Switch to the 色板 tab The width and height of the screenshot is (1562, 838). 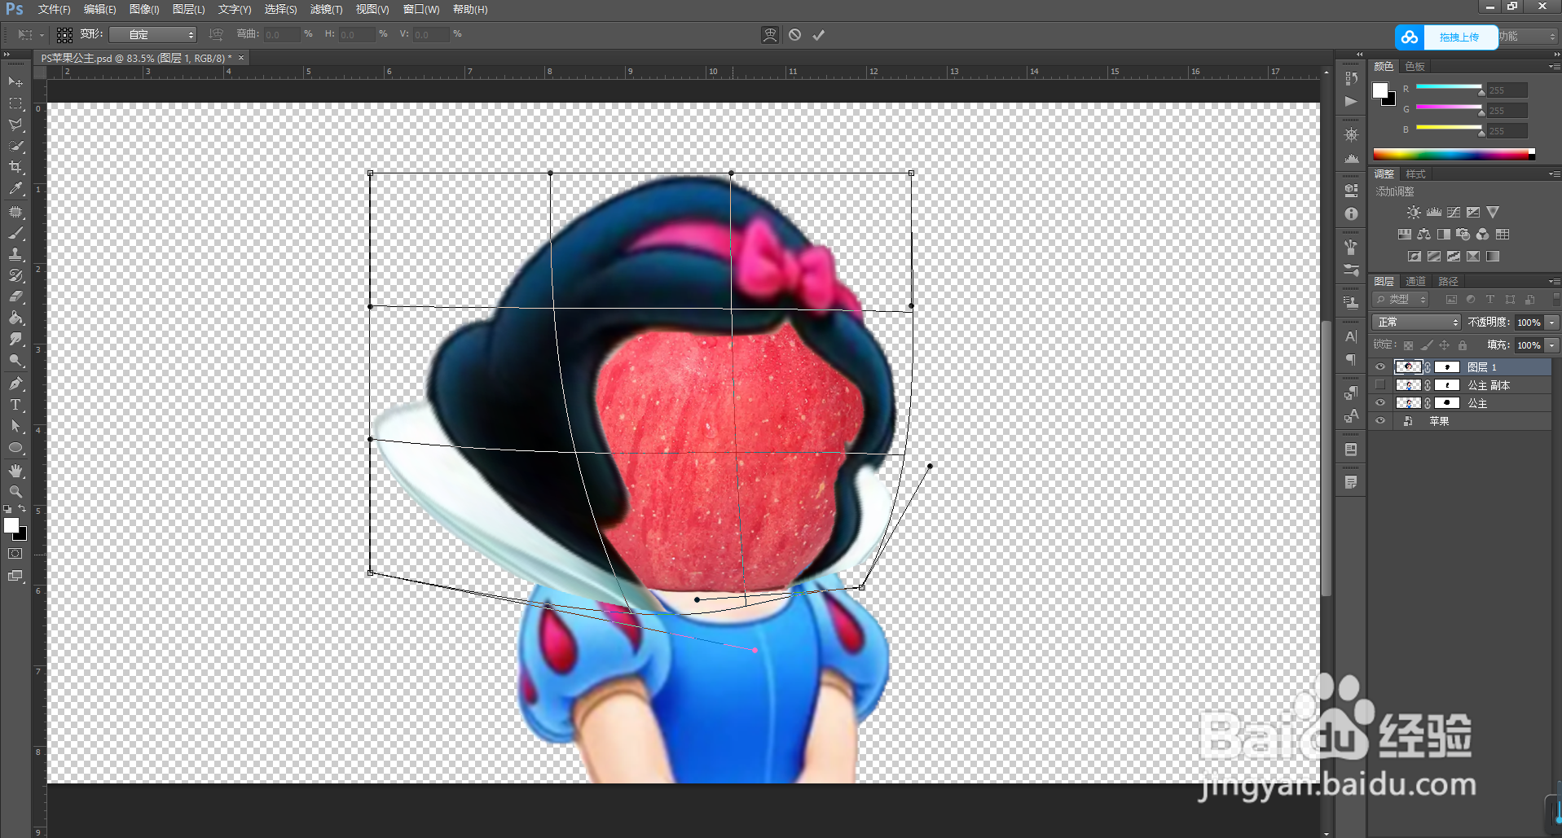click(1415, 67)
